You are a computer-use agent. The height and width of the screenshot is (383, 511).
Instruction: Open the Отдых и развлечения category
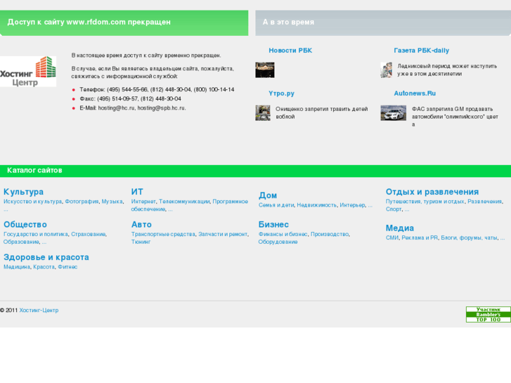point(432,192)
